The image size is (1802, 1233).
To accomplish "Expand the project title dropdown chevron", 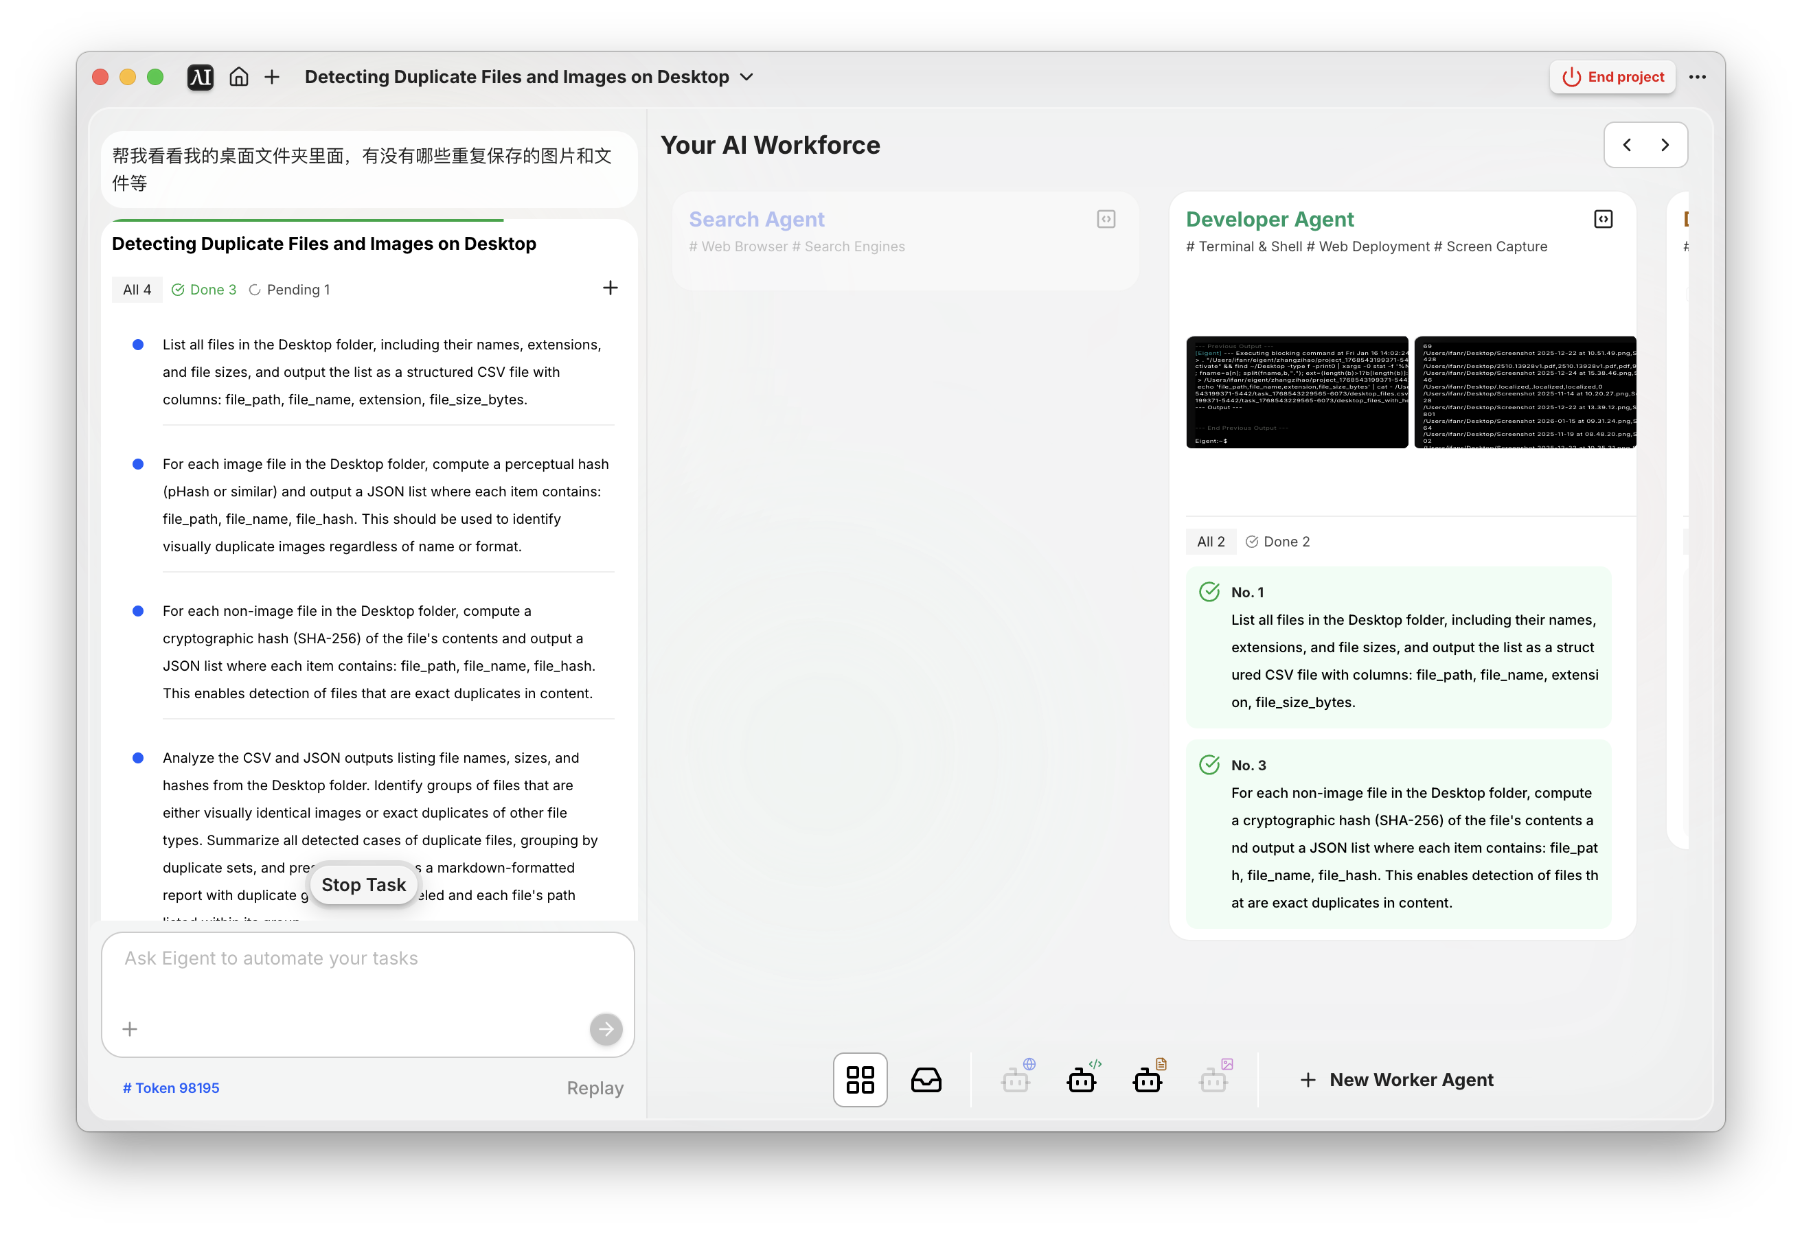I will [746, 77].
